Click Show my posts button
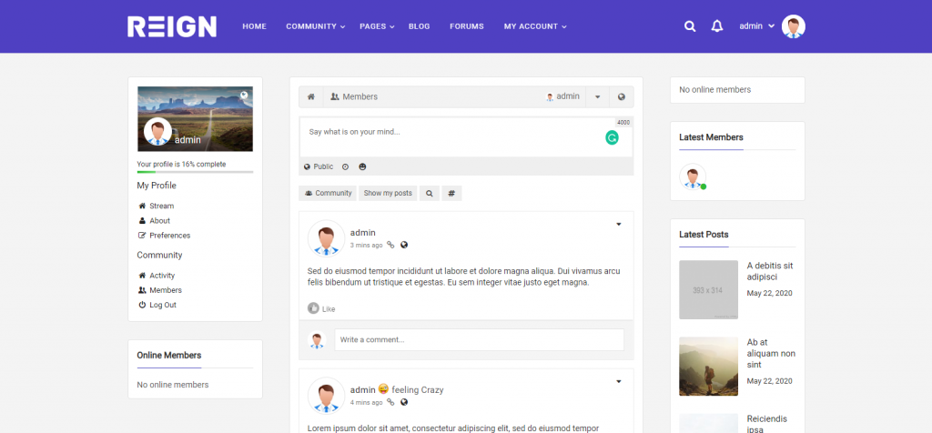 tap(388, 193)
